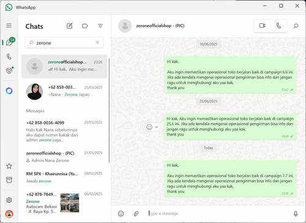Open the Autocare Bekasi photo thumbnail
306x223 pixels.
click(x=70, y=203)
